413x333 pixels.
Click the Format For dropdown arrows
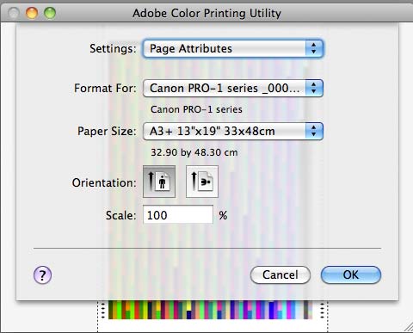[x=314, y=88]
